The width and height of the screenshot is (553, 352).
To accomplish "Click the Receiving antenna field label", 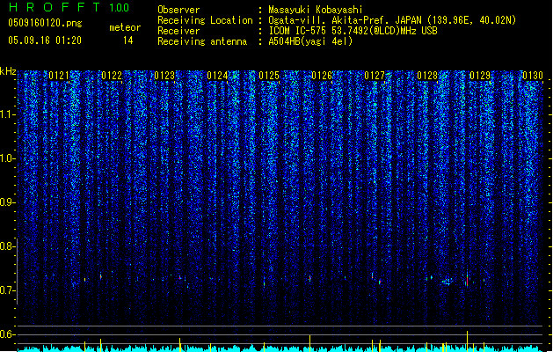I will click(x=202, y=41).
